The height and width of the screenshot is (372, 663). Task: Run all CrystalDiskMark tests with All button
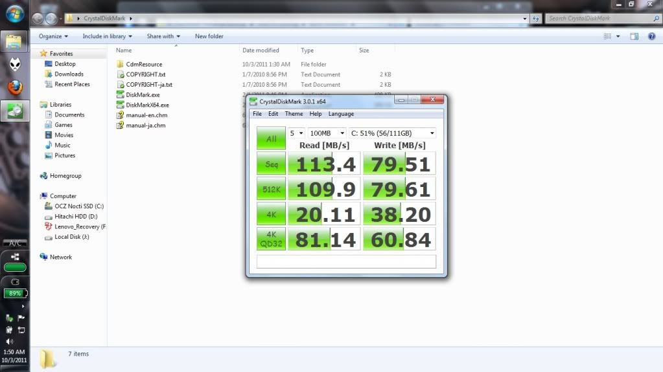tap(271, 138)
